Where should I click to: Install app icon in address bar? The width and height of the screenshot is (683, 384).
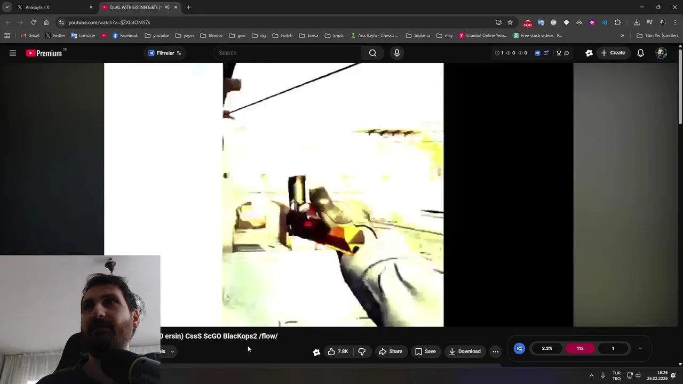(x=498, y=22)
